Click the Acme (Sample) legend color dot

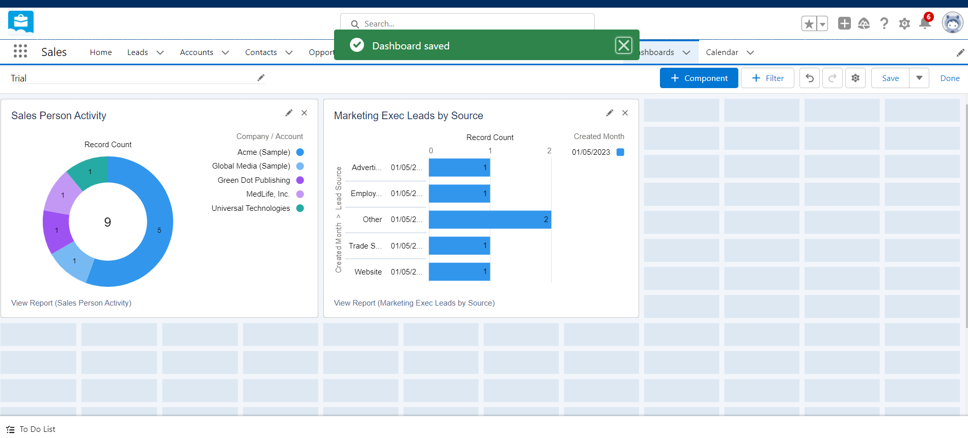click(x=300, y=152)
